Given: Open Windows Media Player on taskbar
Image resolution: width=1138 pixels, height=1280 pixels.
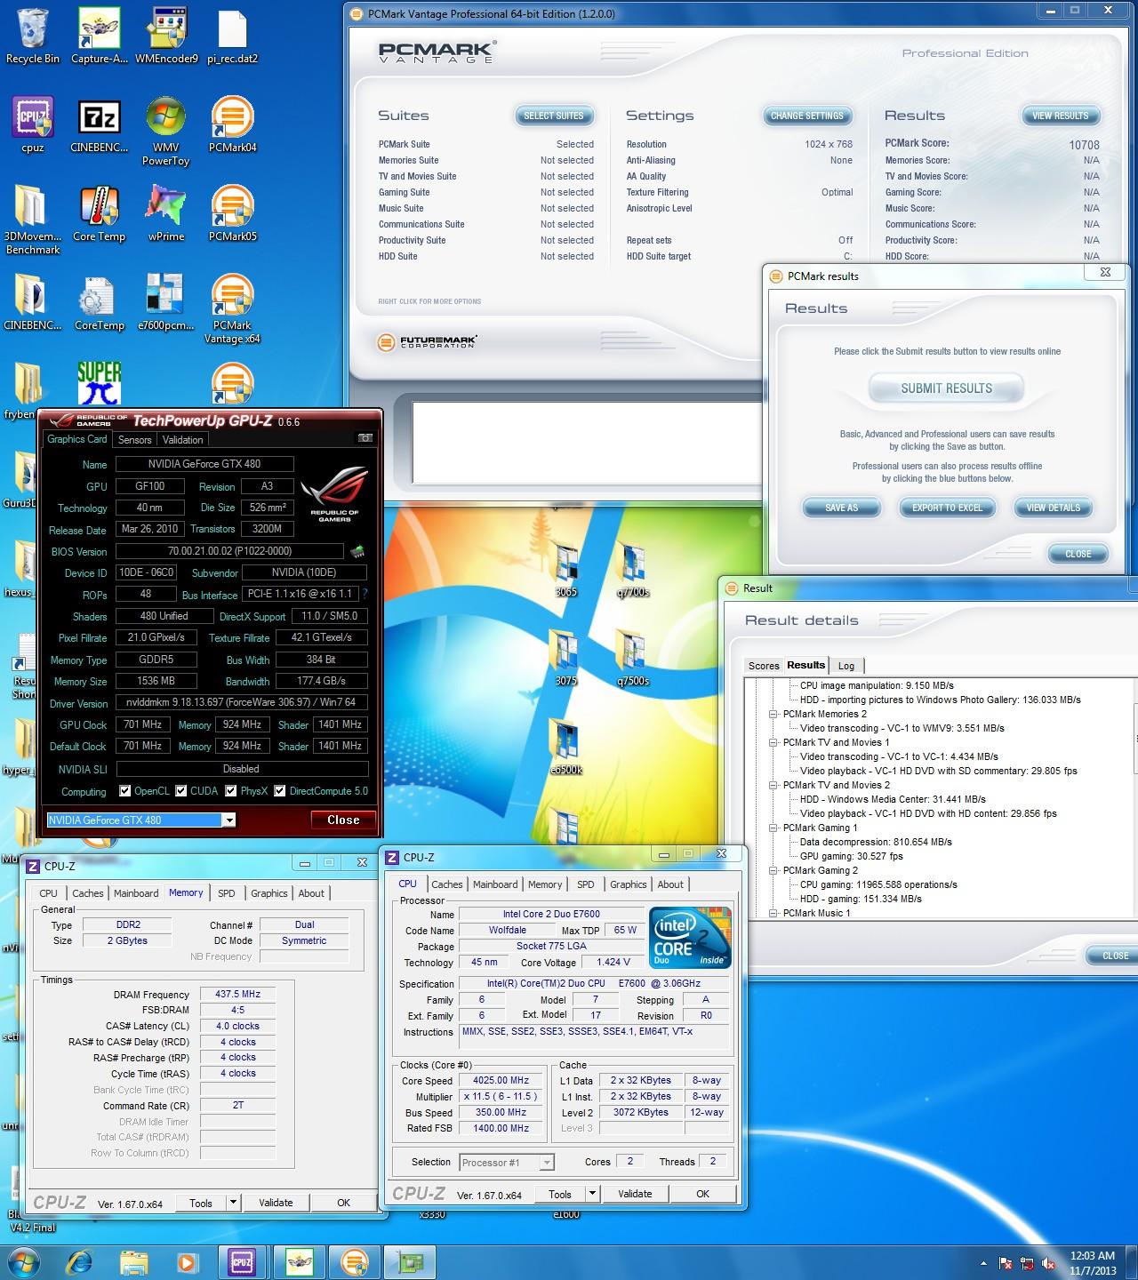Looking at the screenshot, I should click(188, 1262).
